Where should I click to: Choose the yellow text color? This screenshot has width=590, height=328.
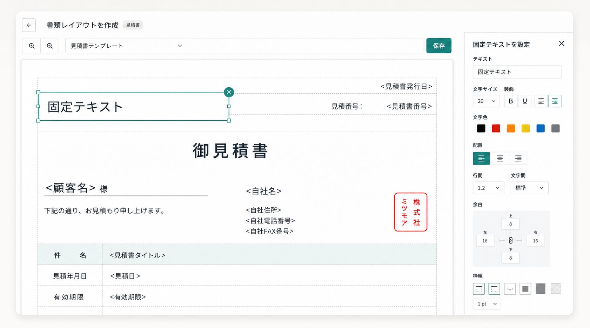coord(525,128)
